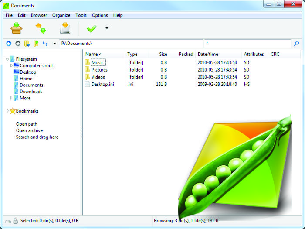The height and width of the screenshot is (229, 305).
Task: Go up one level folder icon
Action: coord(36,44)
